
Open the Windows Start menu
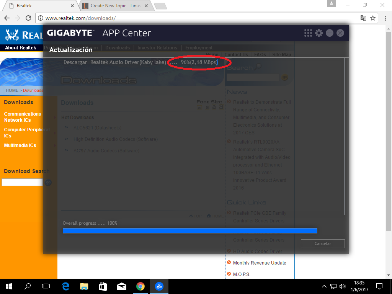pos(9,286)
